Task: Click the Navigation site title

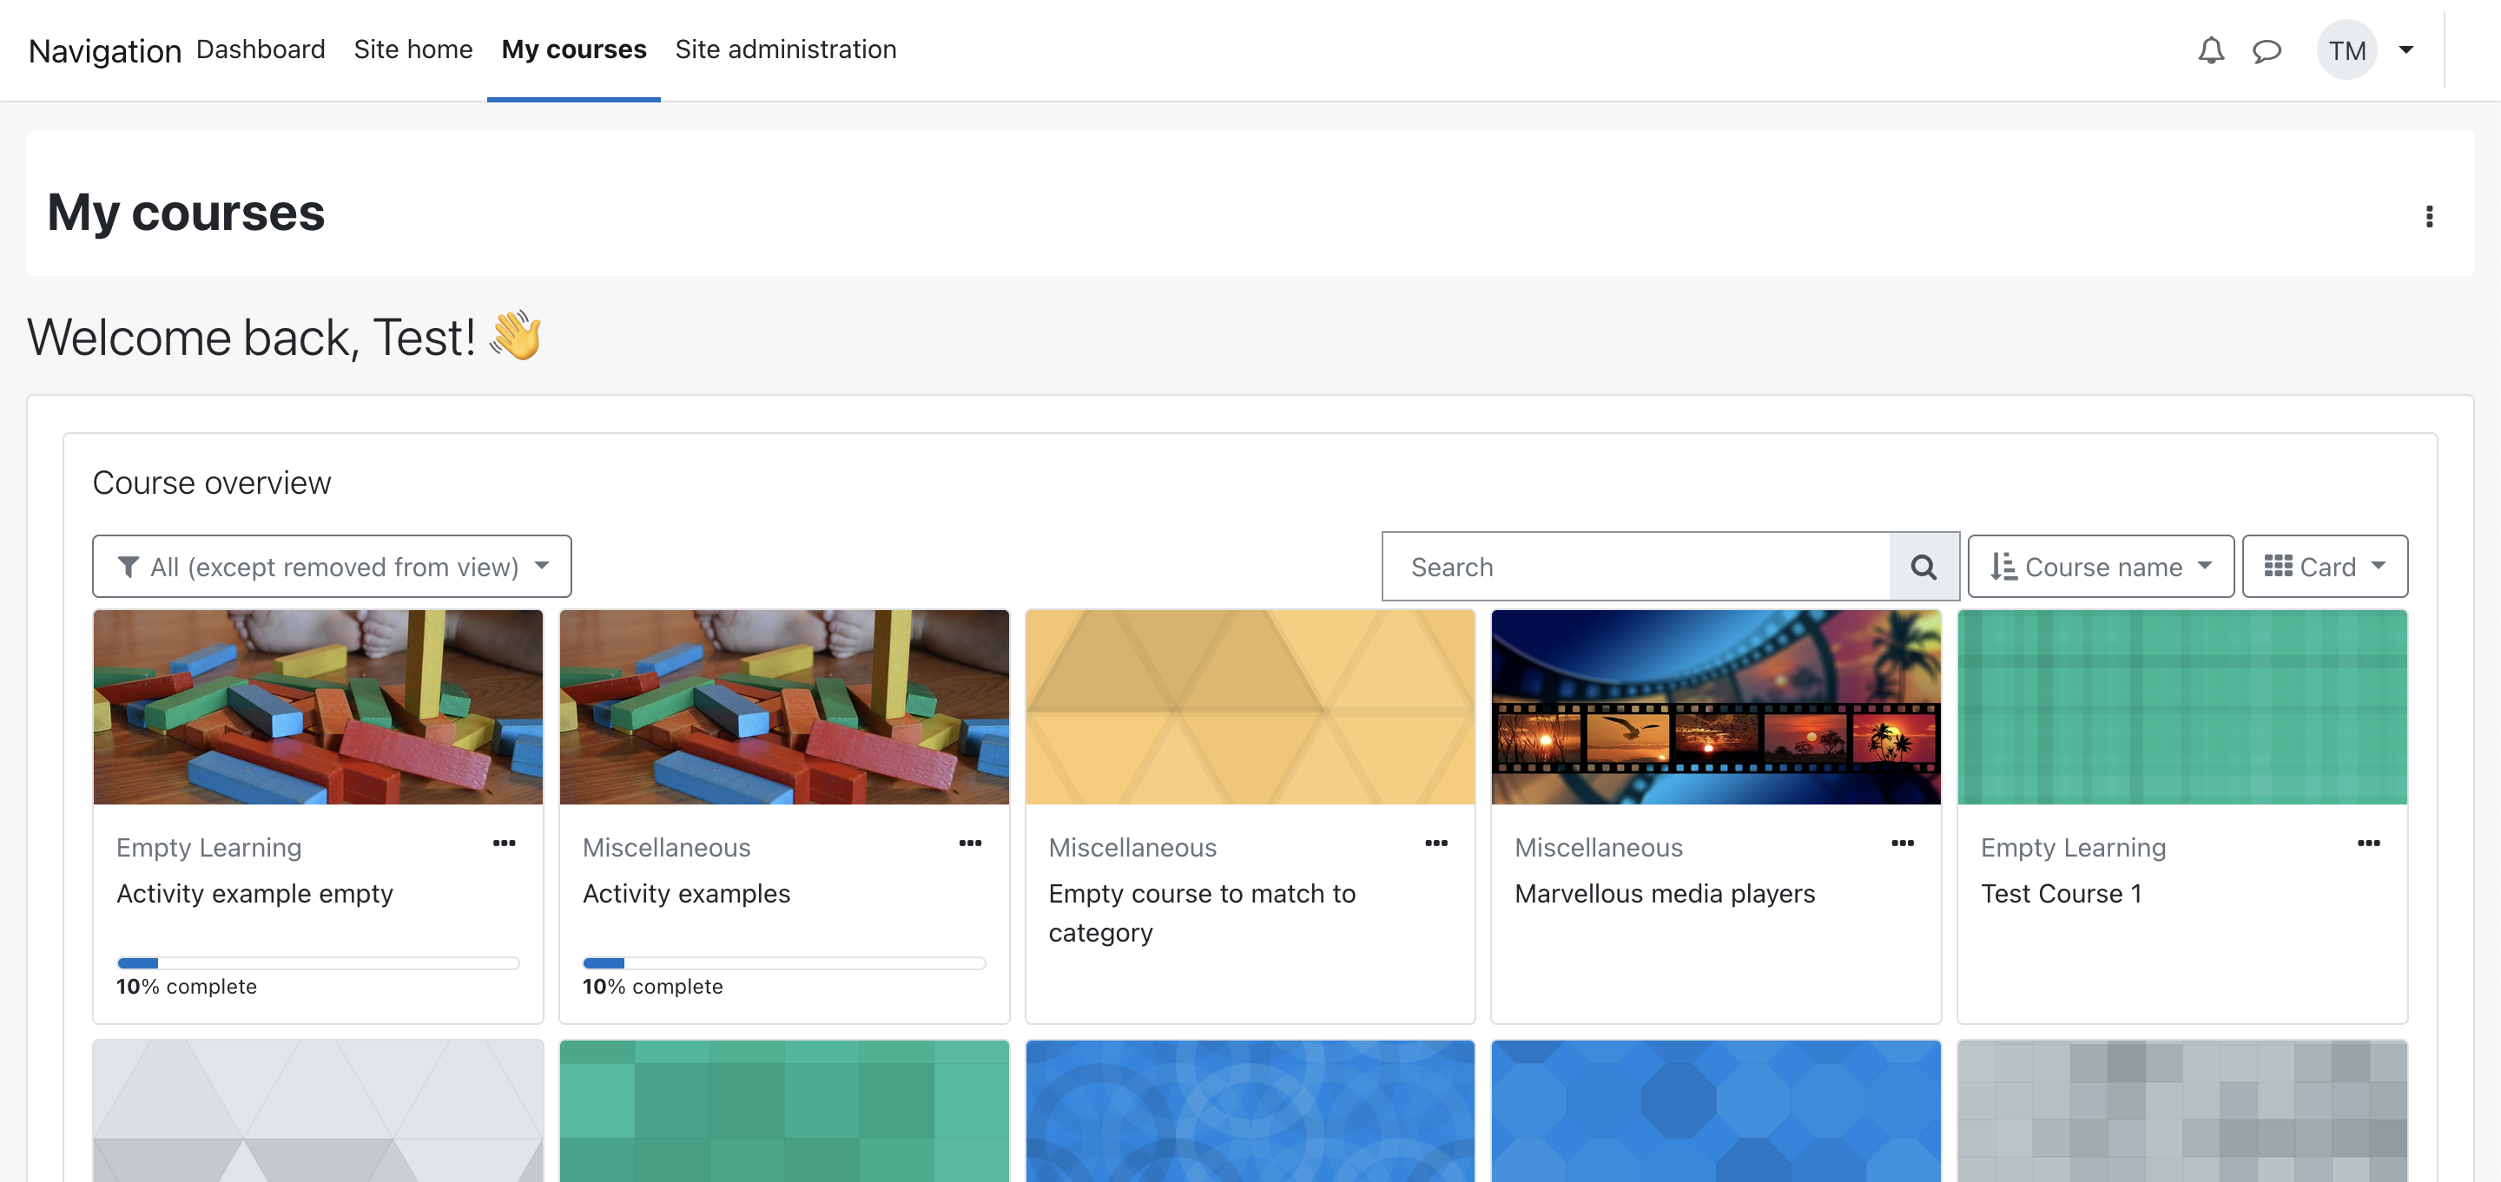Action: 105,50
